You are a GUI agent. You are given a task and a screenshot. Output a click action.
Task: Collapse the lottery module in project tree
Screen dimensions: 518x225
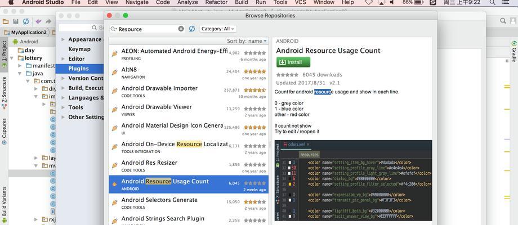12,58
